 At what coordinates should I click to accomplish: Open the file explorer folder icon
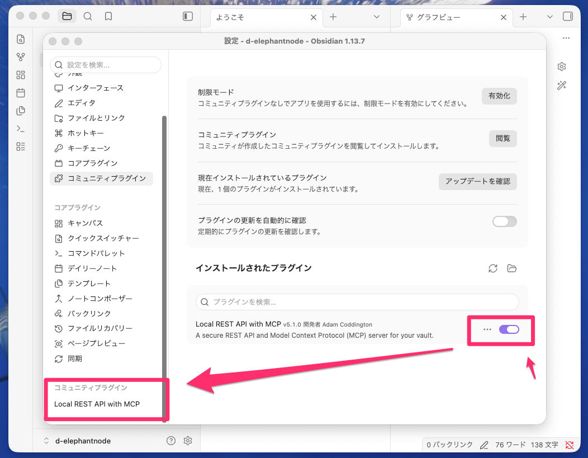pos(67,16)
